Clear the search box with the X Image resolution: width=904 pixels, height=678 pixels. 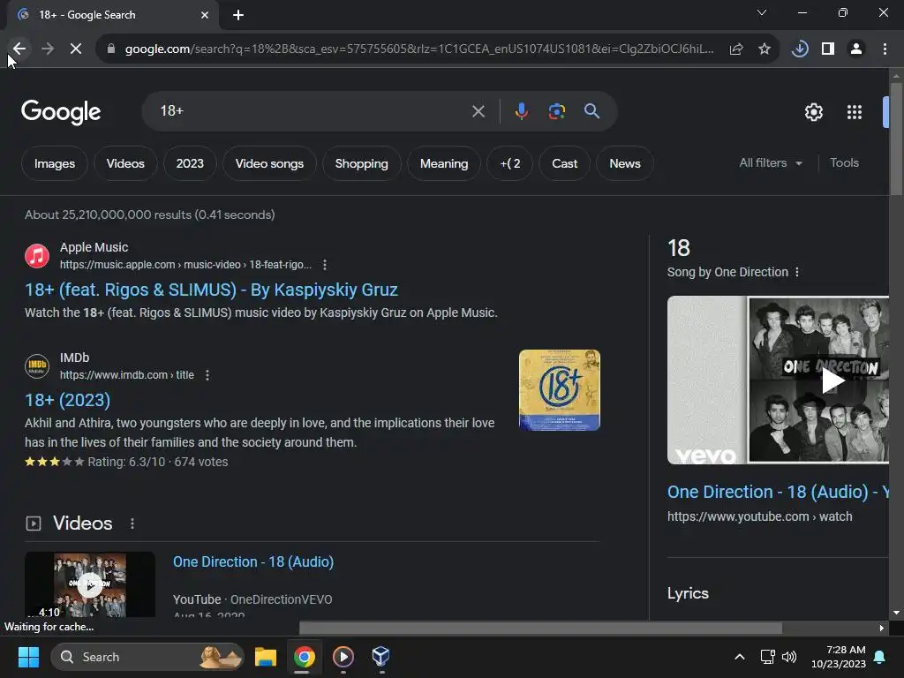(x=478, y=111)
